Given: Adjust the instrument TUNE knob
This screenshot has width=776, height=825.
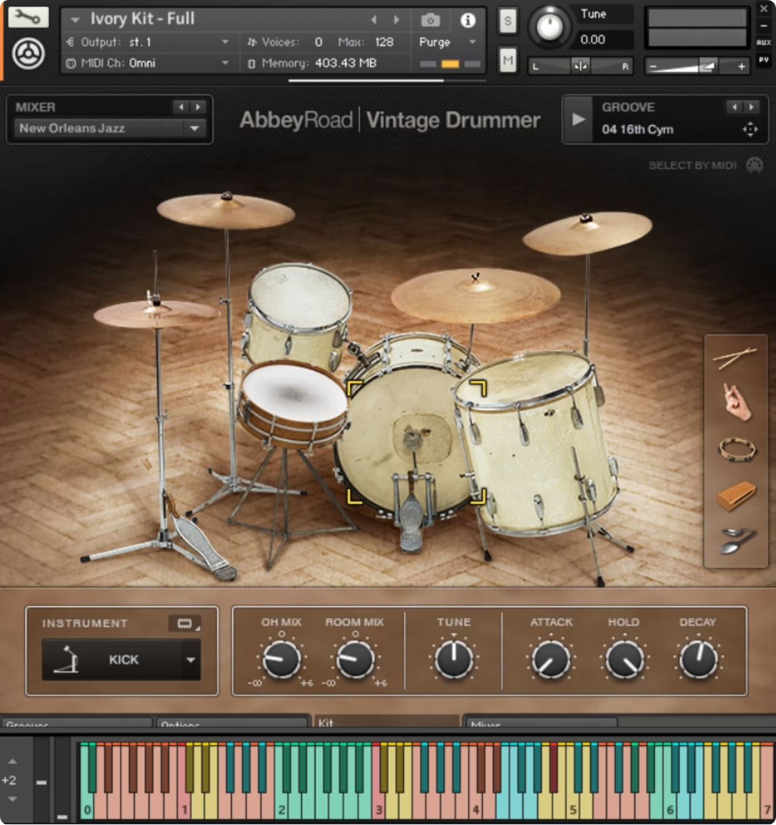Looking at the screenshot, I should click(454, 659).
